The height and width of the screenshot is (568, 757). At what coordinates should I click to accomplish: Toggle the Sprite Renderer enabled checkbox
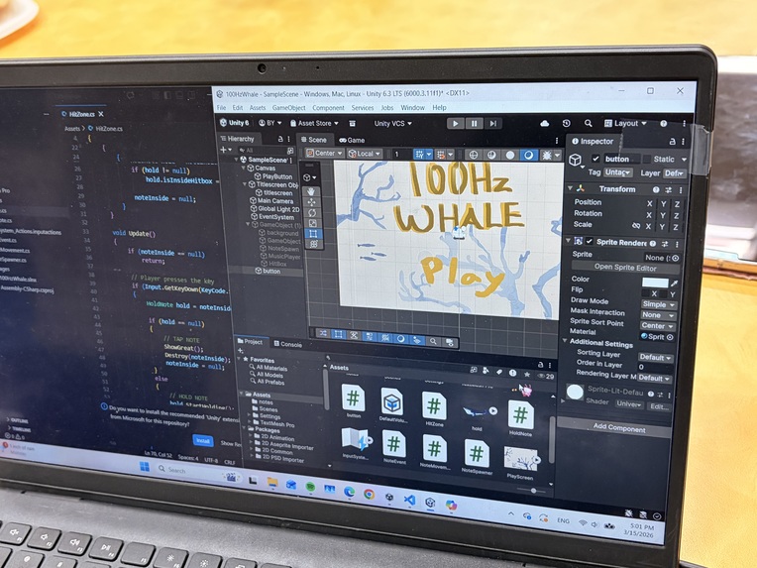[589, 242]
